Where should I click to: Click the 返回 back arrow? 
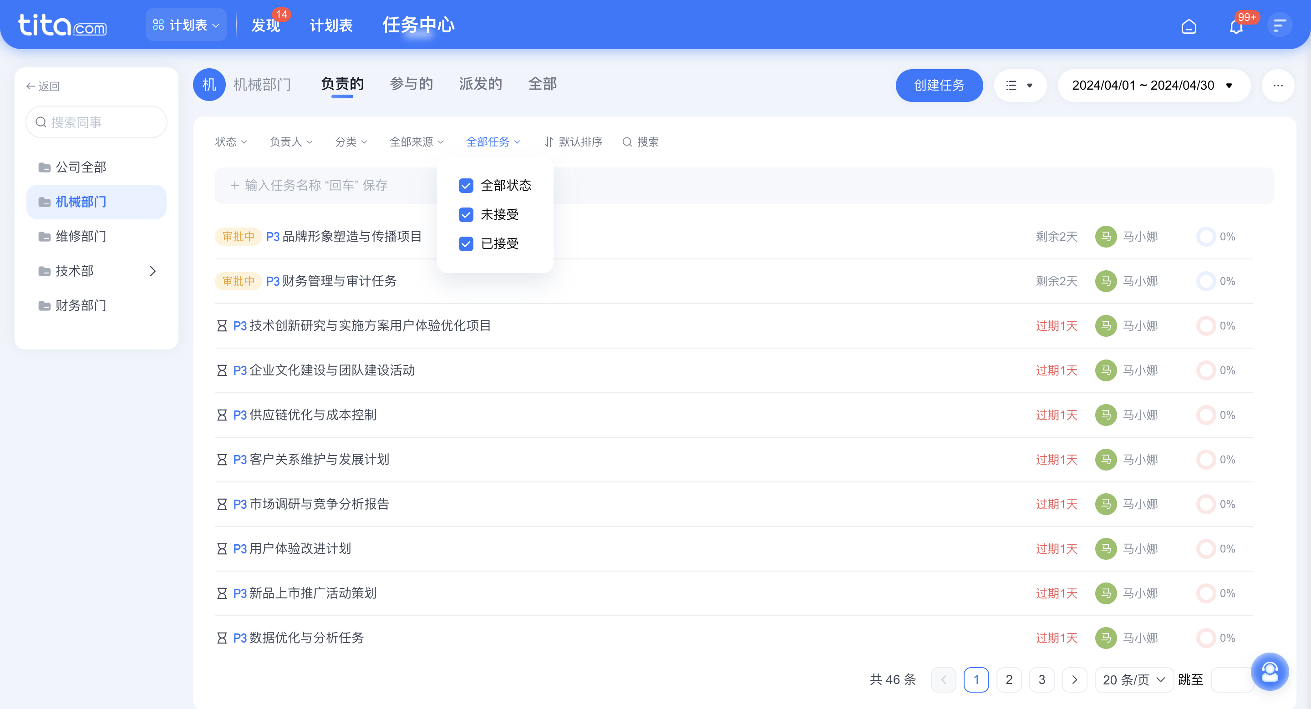point(30,86)
